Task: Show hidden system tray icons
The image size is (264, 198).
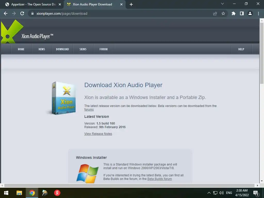Action: pyautogui.click(x=209, y=193)
